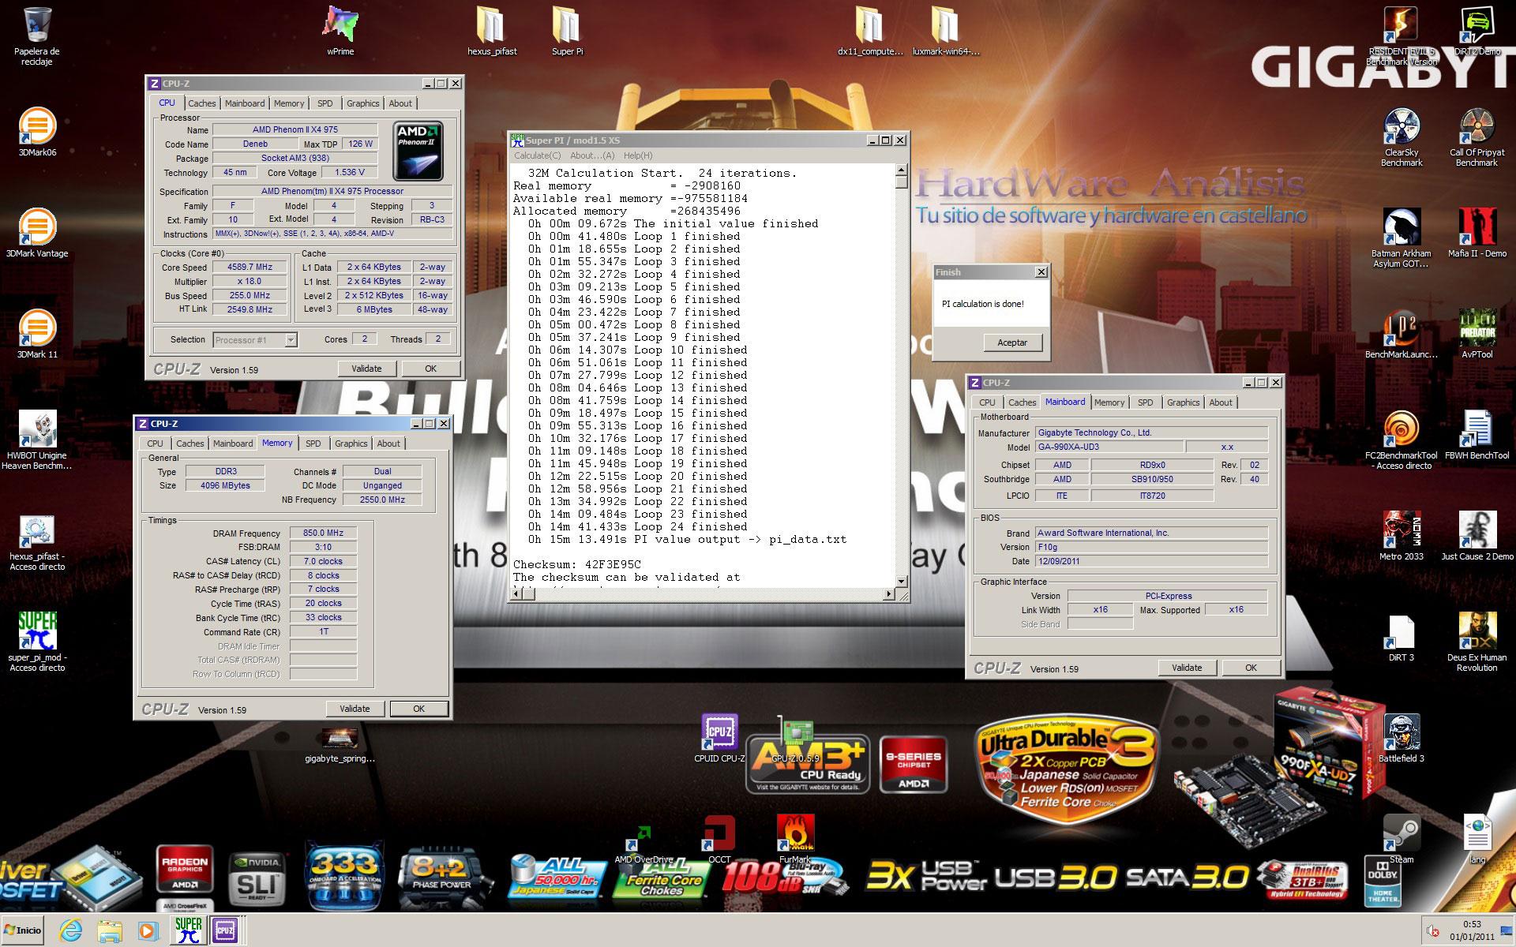Viewport: 1516px width, 947px height.
Task: Switch to Super PI taskbar button
Action: tap(188, 930)
